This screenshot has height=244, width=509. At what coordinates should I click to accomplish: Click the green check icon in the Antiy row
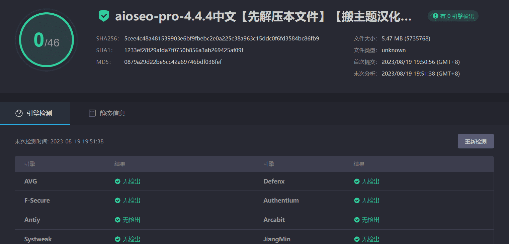117,220
